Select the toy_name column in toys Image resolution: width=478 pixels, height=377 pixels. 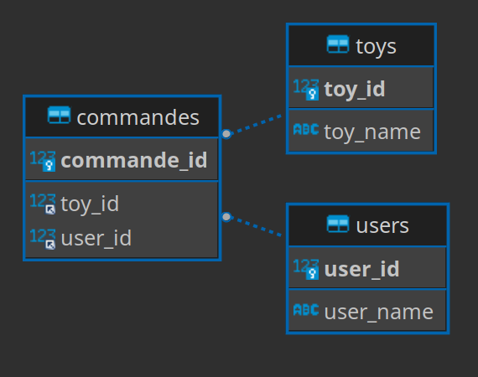click(x=361, y=131)
